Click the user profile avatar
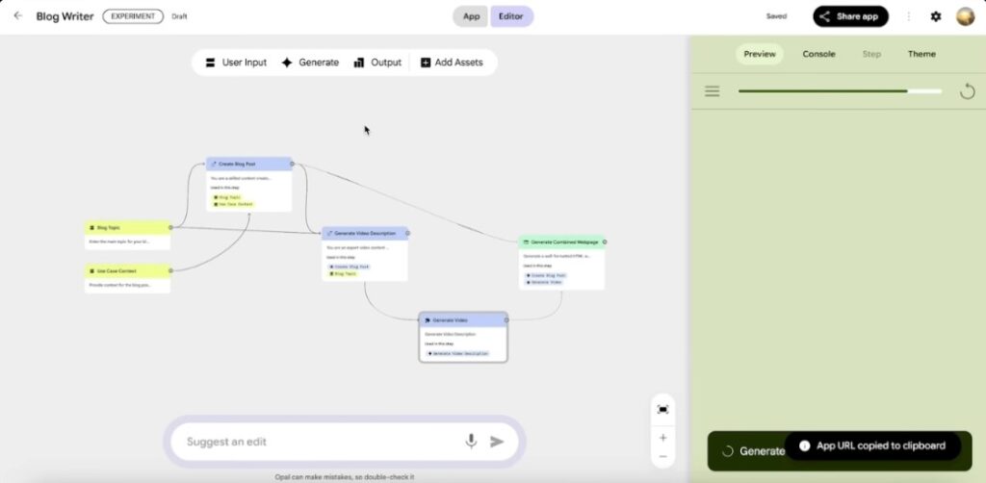The image size is (986, 483). [965, 16]
